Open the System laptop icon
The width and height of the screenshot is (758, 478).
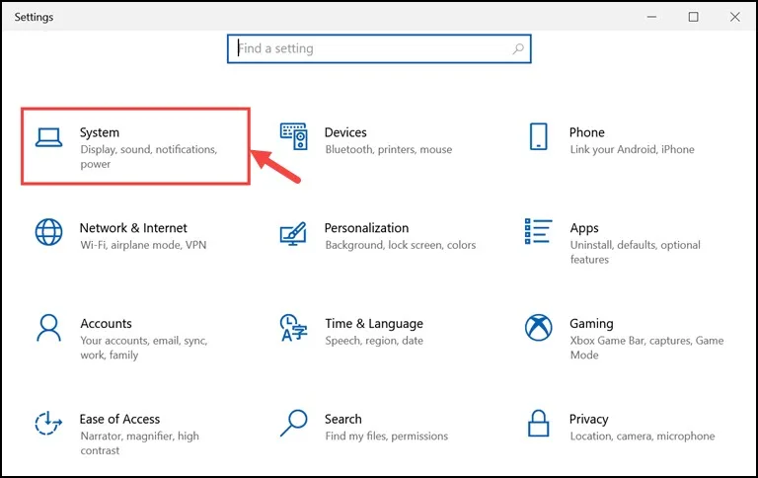coord(48,137)
